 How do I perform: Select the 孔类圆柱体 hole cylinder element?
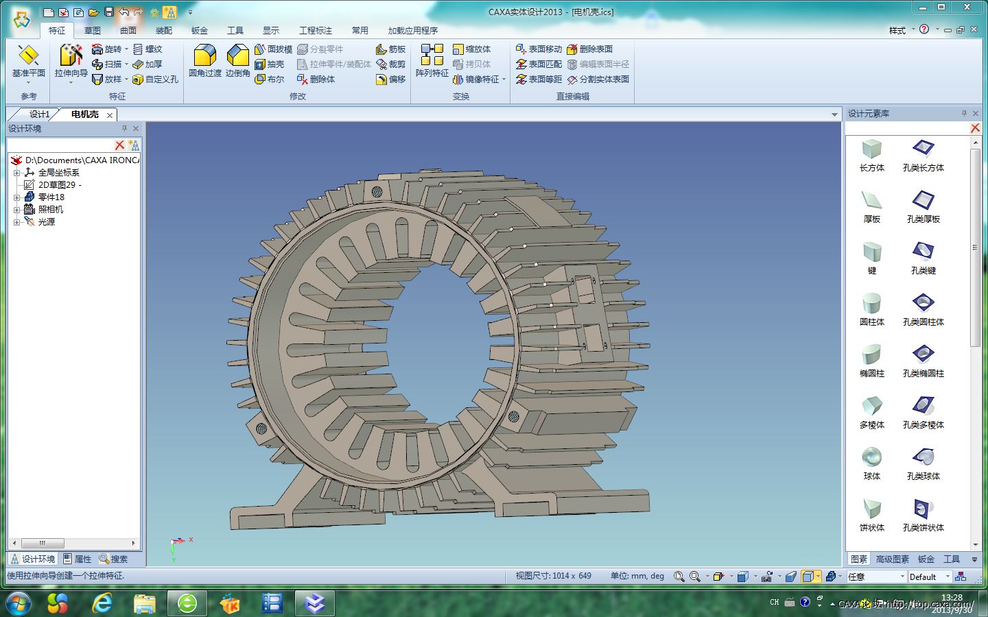tap(923, 304)
